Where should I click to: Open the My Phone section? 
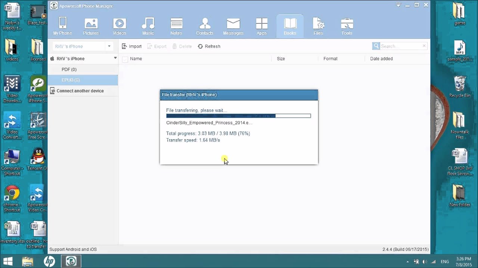click(62, 26)
